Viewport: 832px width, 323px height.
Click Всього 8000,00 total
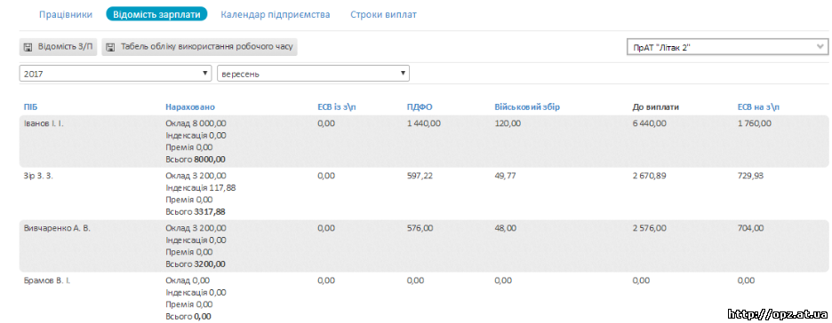click(196, 159)
